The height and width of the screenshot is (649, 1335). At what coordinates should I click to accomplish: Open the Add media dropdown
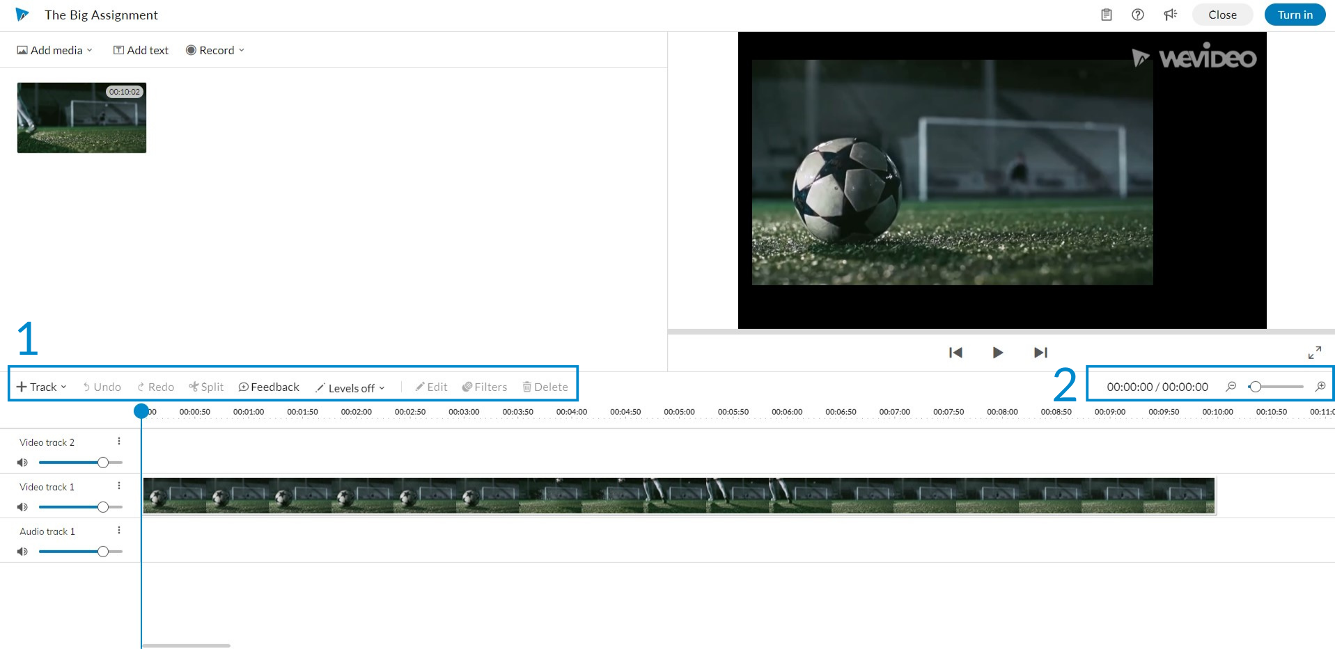[x=55, y=50]
